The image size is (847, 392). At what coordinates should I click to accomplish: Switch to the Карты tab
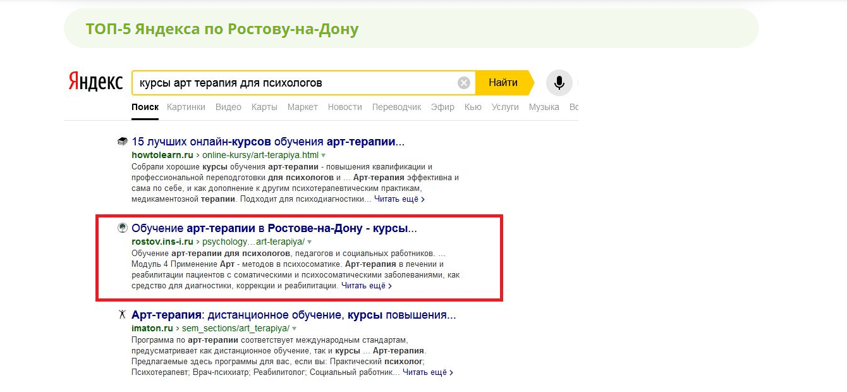tap(264, 107)
